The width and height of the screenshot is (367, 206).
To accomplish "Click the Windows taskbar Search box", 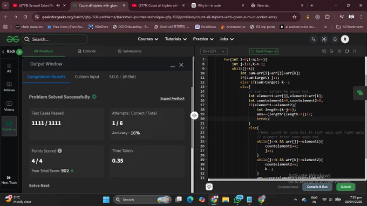I will click(142, 200).
